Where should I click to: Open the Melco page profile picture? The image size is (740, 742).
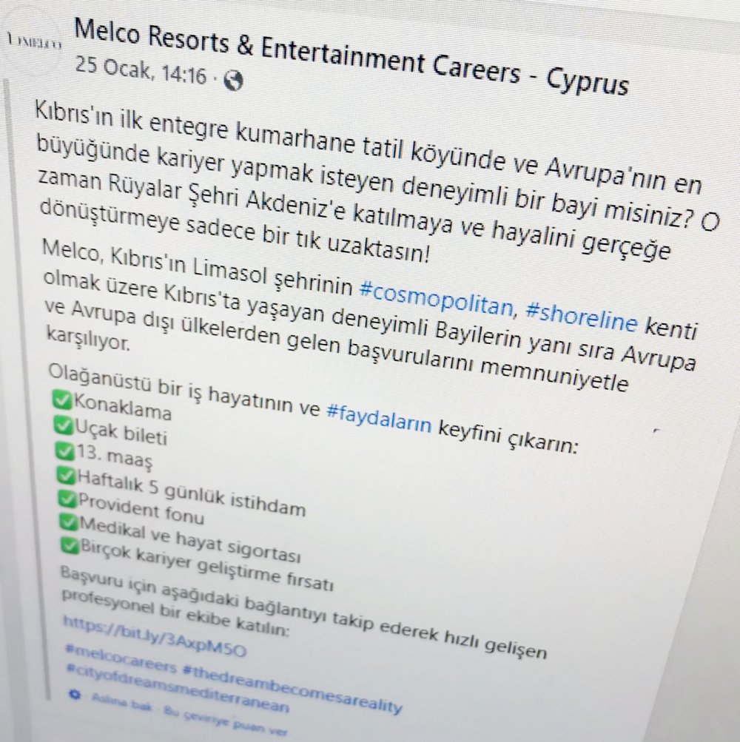click(x=31, y=41)
